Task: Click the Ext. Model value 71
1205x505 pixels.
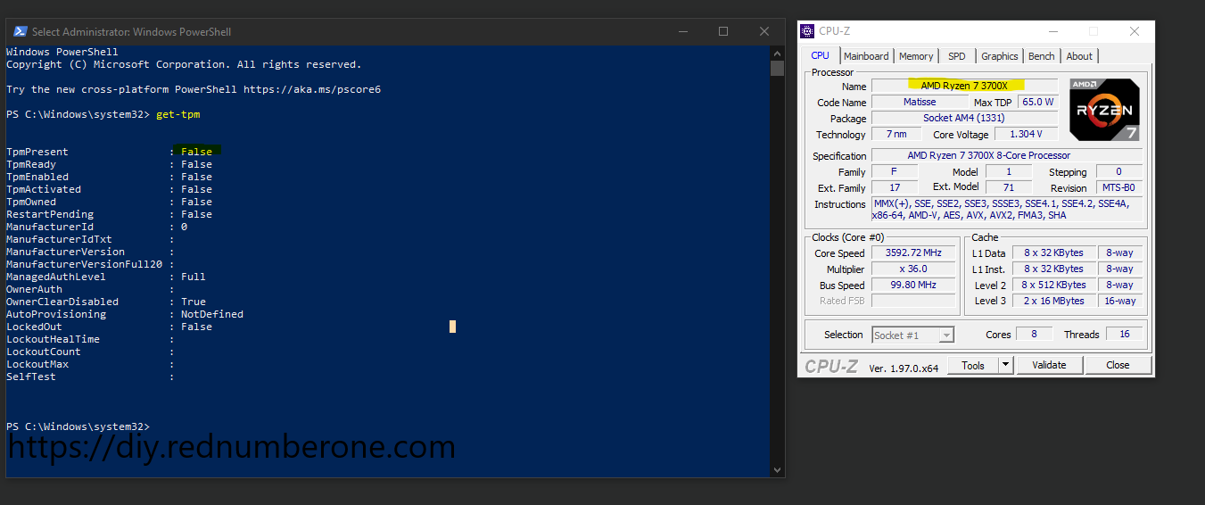Action: pyautogui.click(x=1009, y=187)
